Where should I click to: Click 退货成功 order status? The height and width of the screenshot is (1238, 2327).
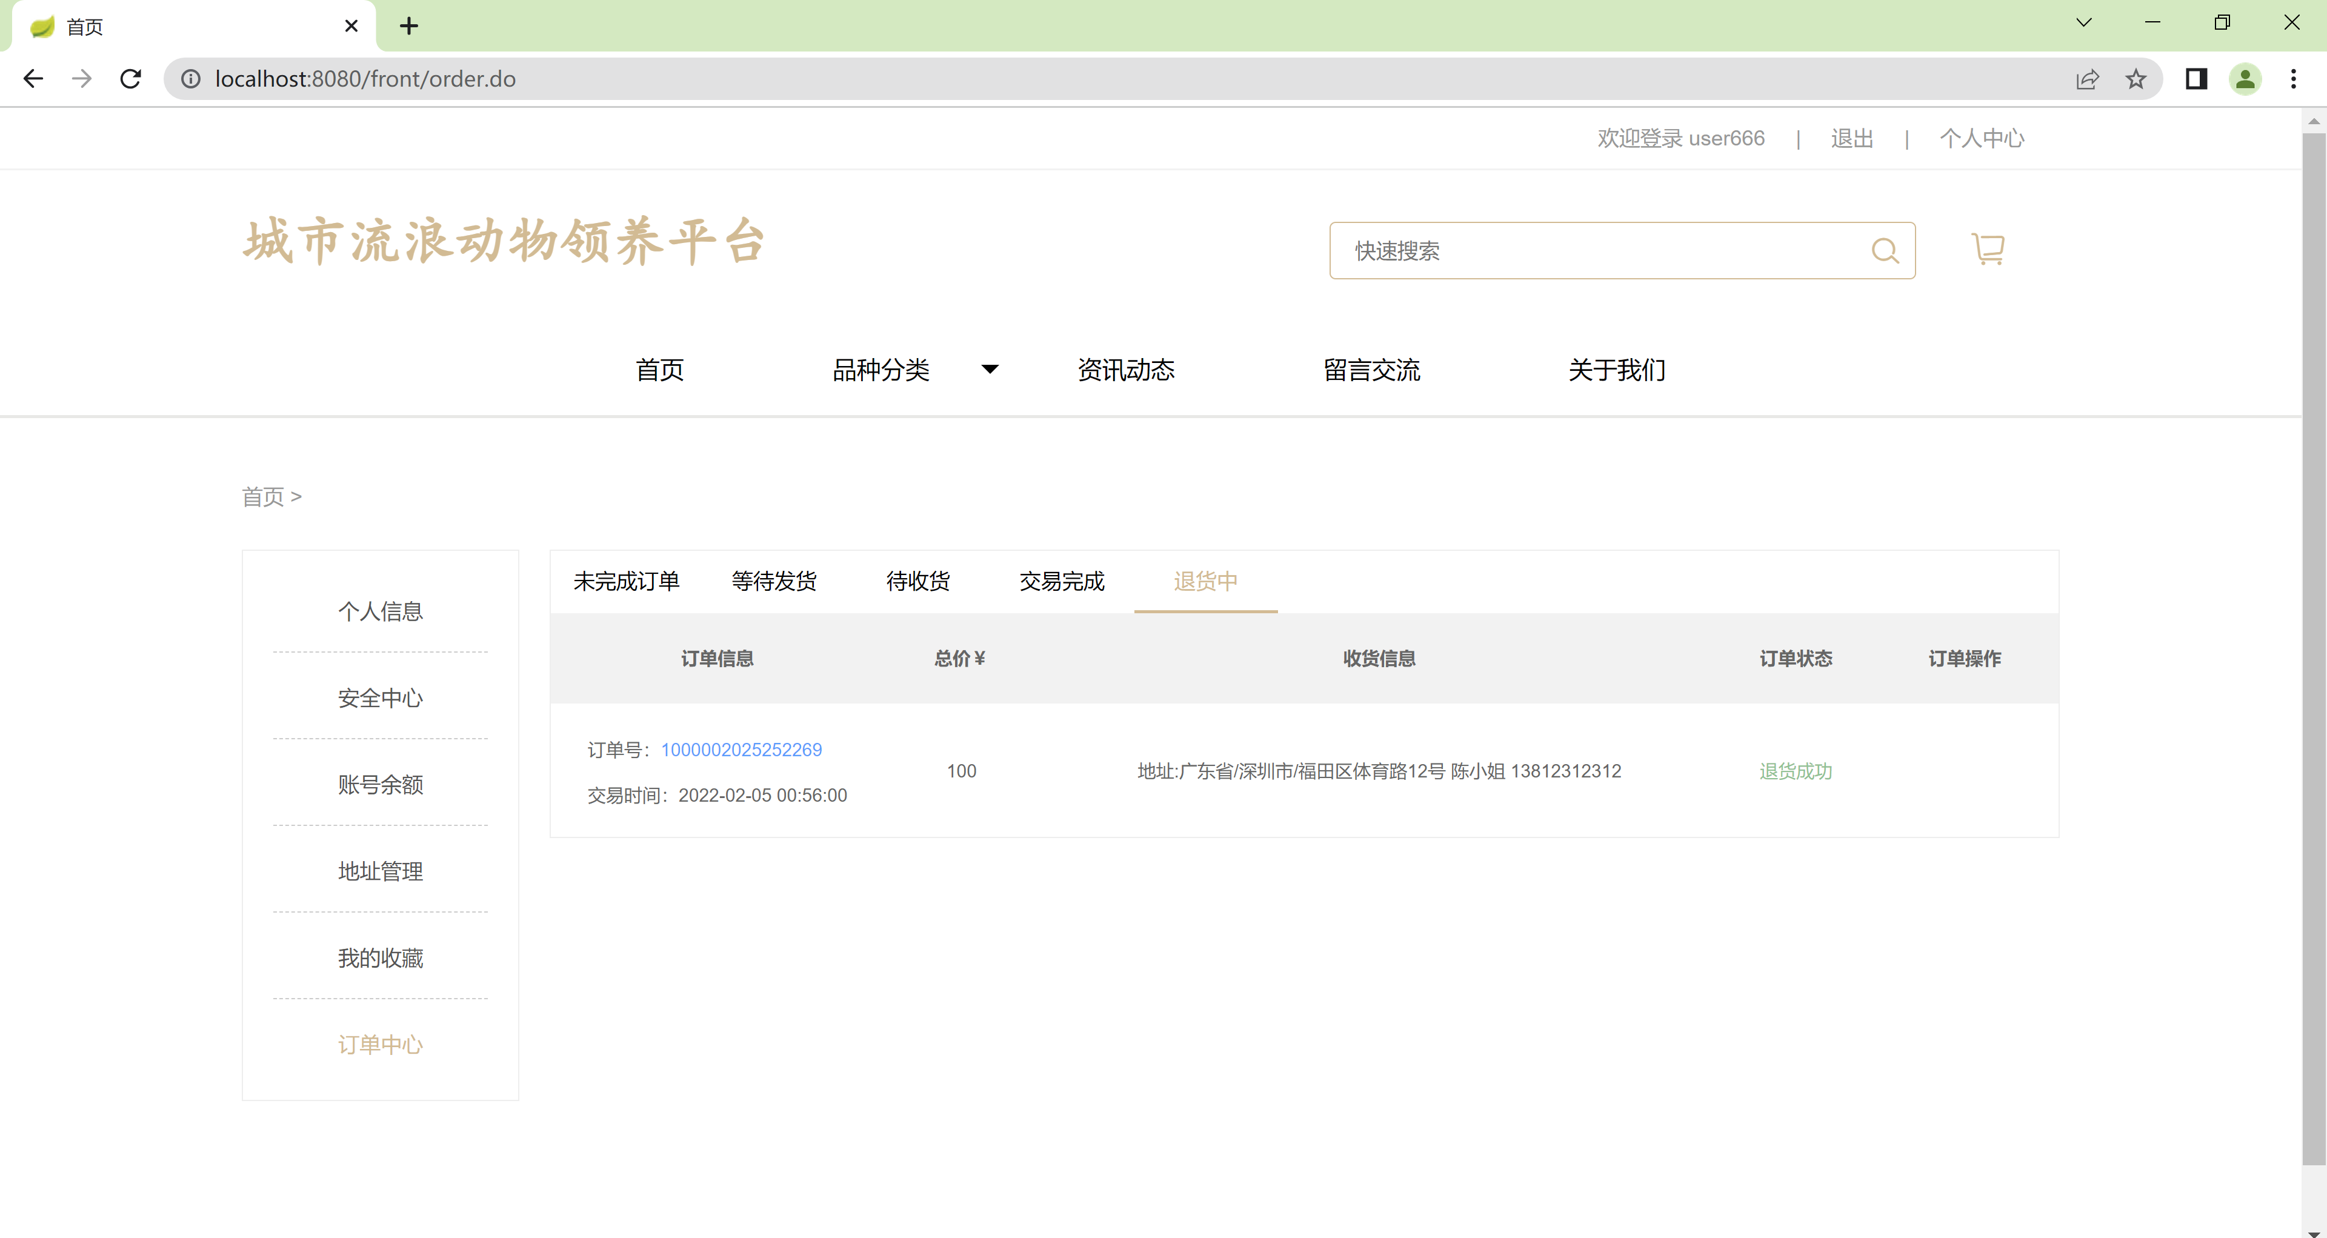point(1795,771)
